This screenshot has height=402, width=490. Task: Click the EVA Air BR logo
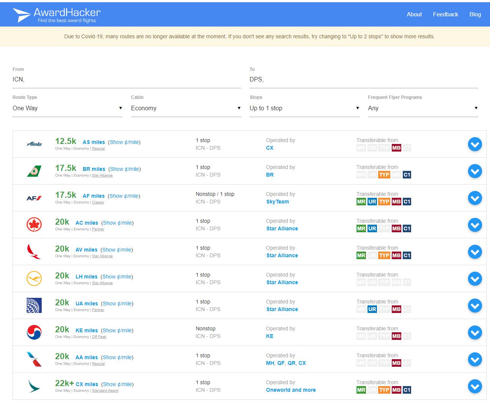pyautogui.click(x=34, y=171)
